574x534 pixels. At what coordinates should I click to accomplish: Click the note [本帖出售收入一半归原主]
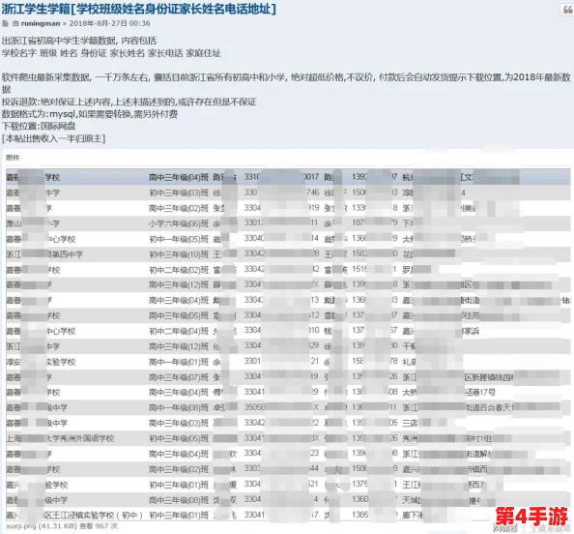pyautogui.click(x=53, y=138)
